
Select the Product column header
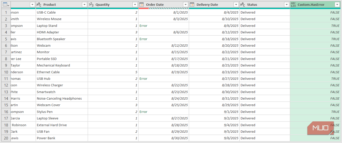tap(62, 5)
